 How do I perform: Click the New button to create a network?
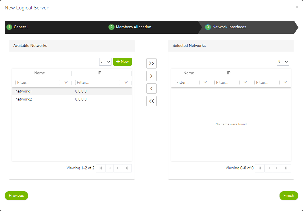click(122, 61)
